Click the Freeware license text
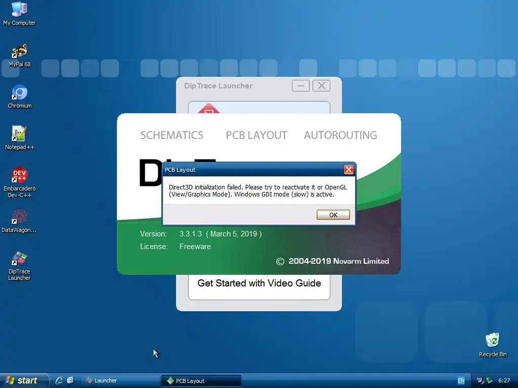 (x=195, y=247)
